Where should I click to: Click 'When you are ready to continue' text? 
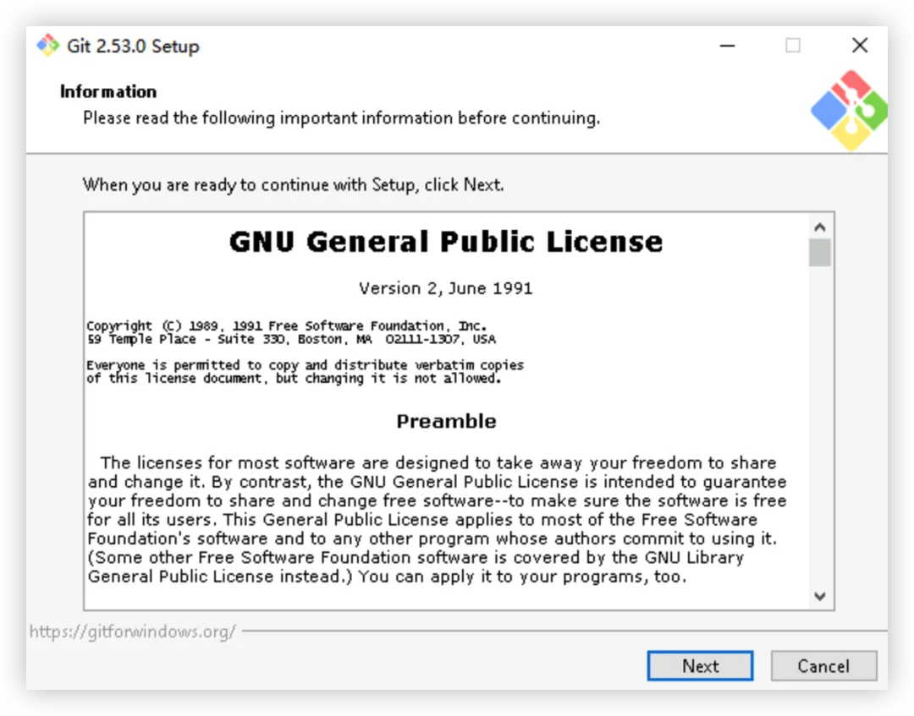[293, 185]
